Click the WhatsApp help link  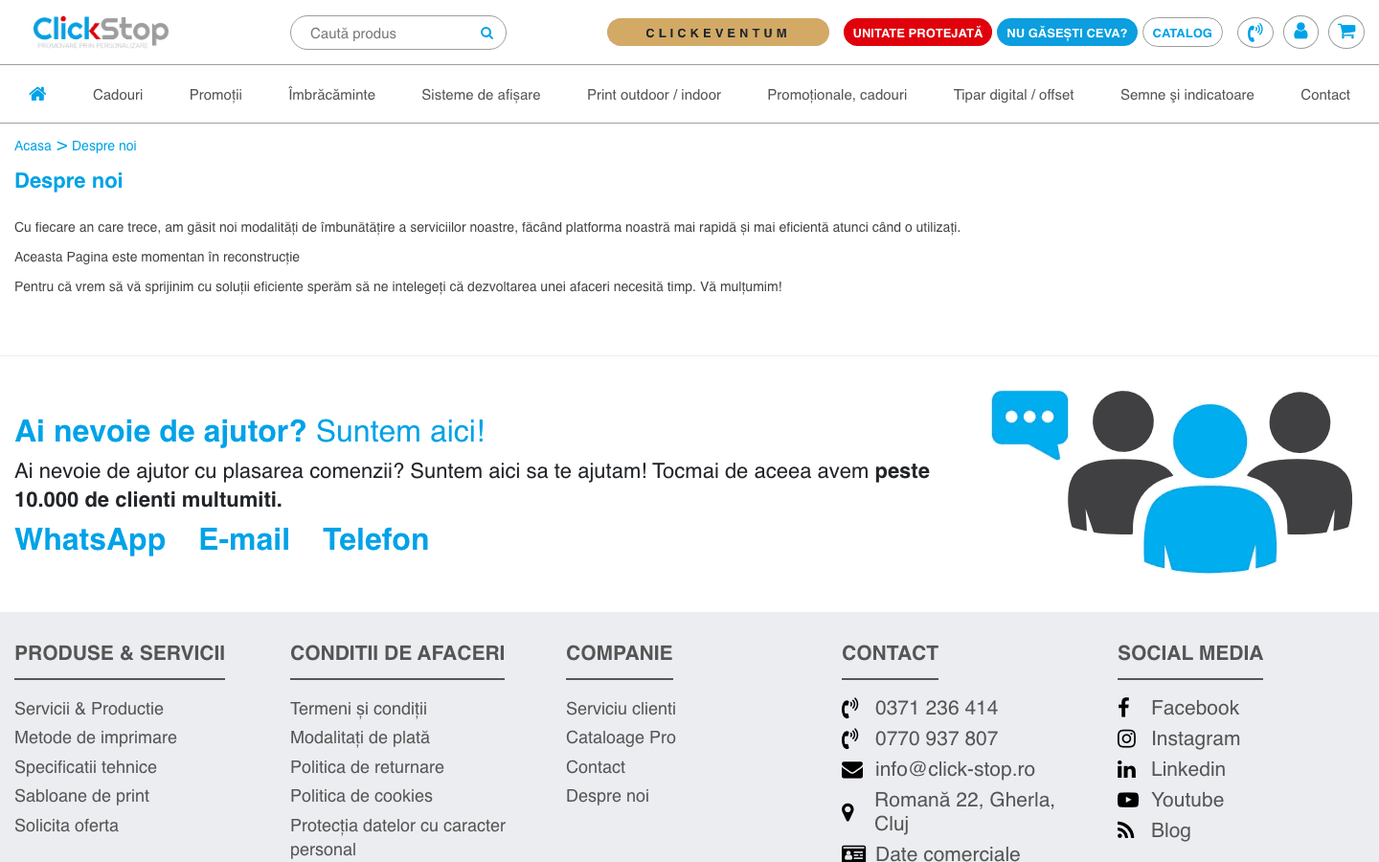click(x=90, y=539)
